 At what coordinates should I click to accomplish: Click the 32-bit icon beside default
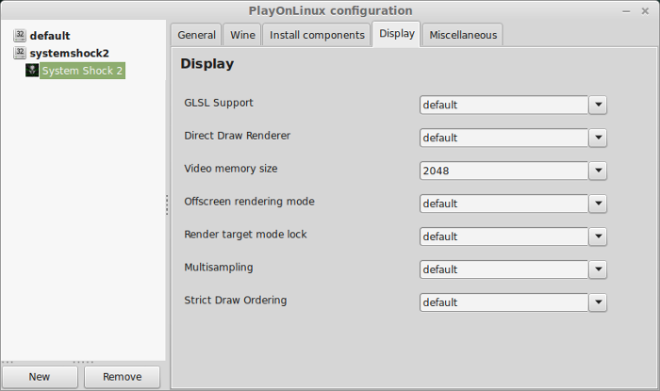(20, 35)
